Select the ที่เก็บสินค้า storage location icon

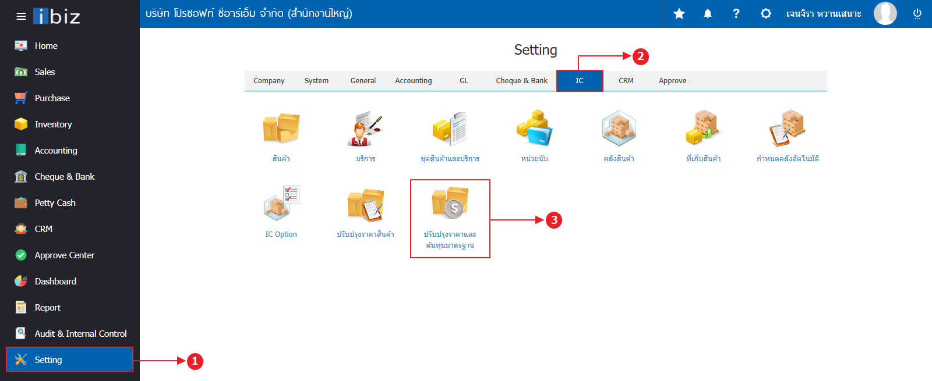[x=703, y=129]
